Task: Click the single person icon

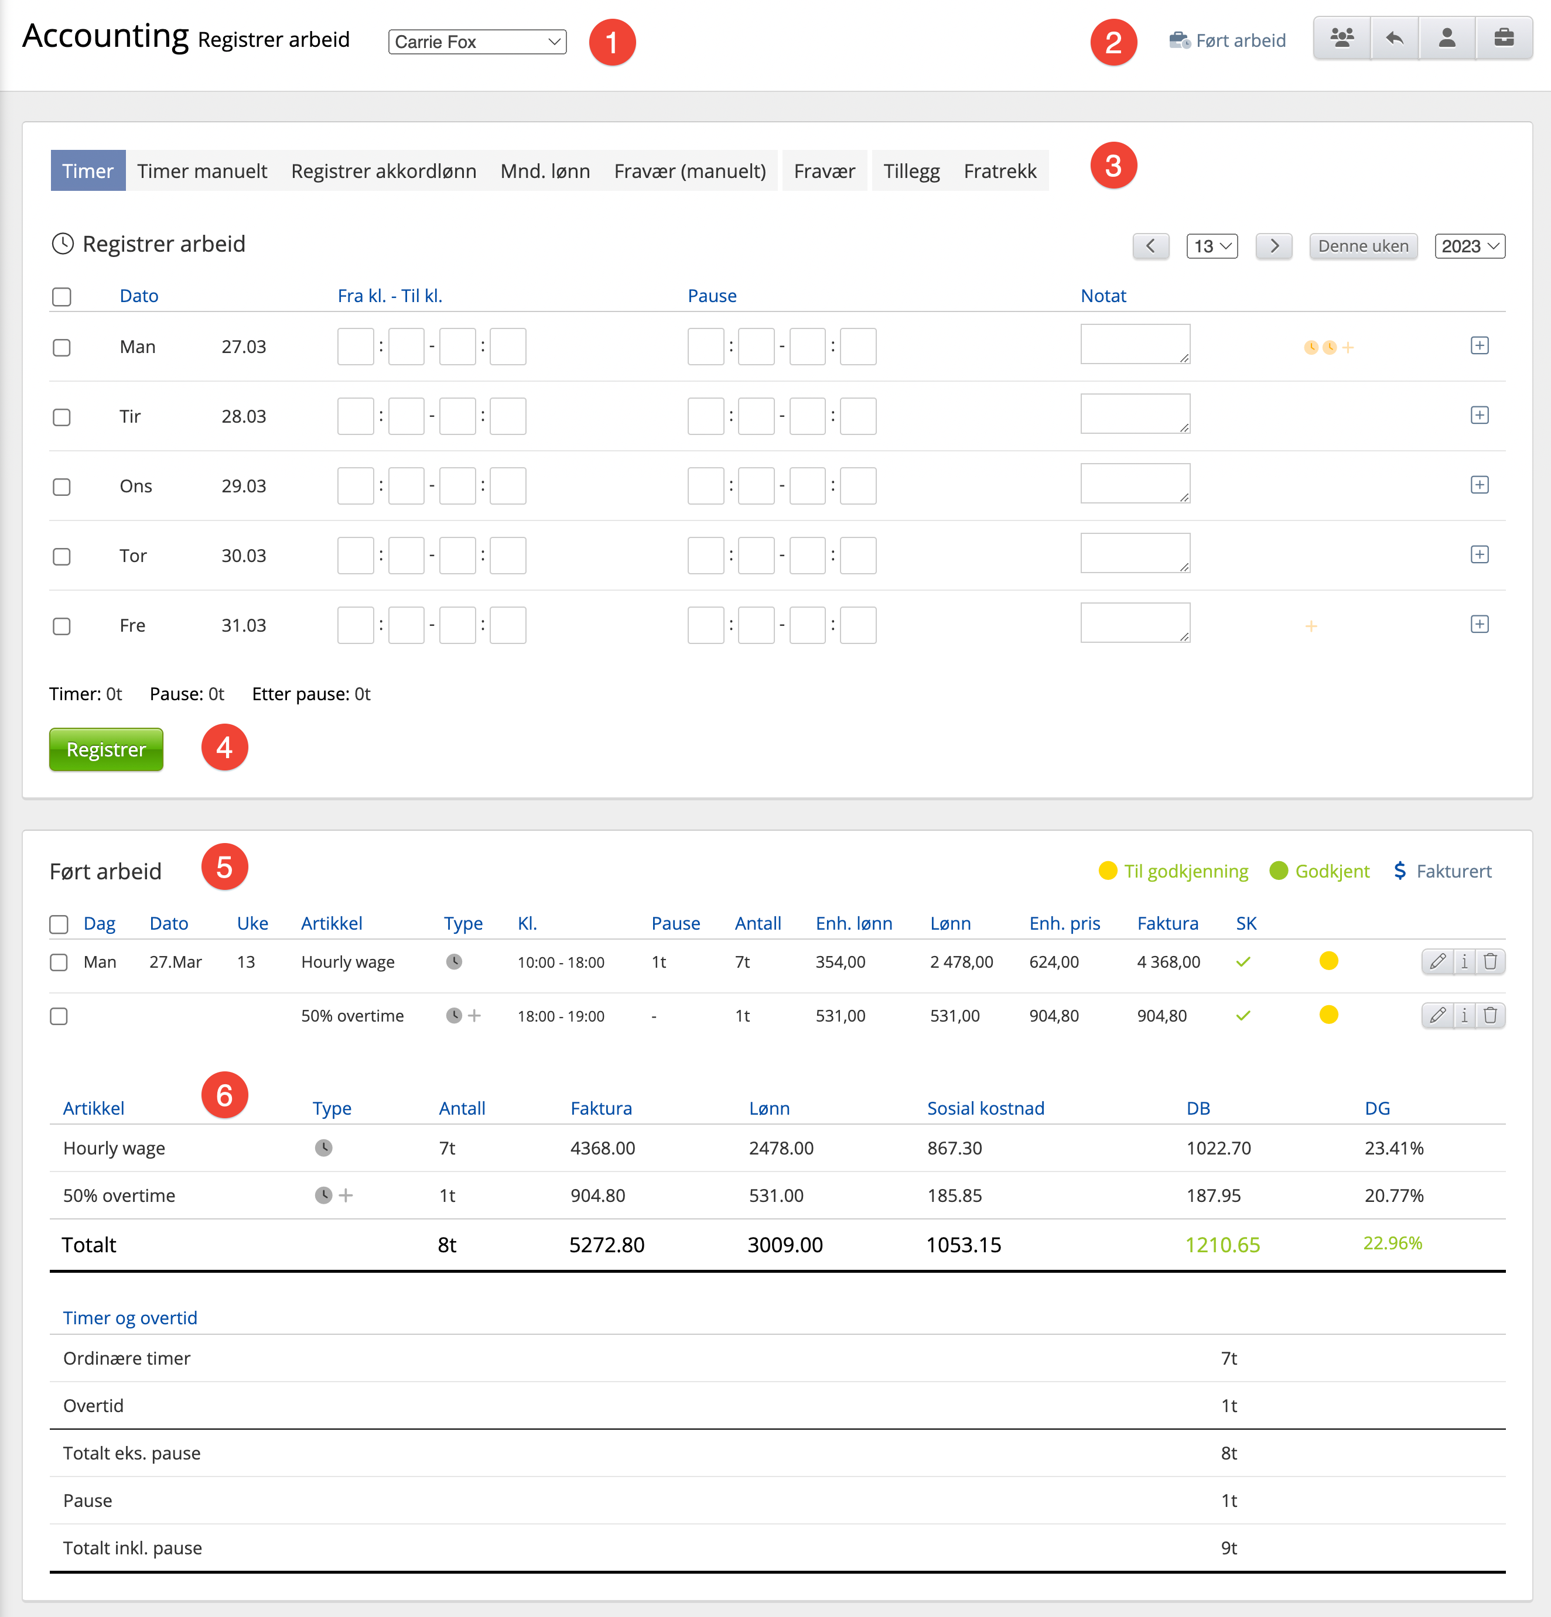Action: click(x=1446, y=38)
